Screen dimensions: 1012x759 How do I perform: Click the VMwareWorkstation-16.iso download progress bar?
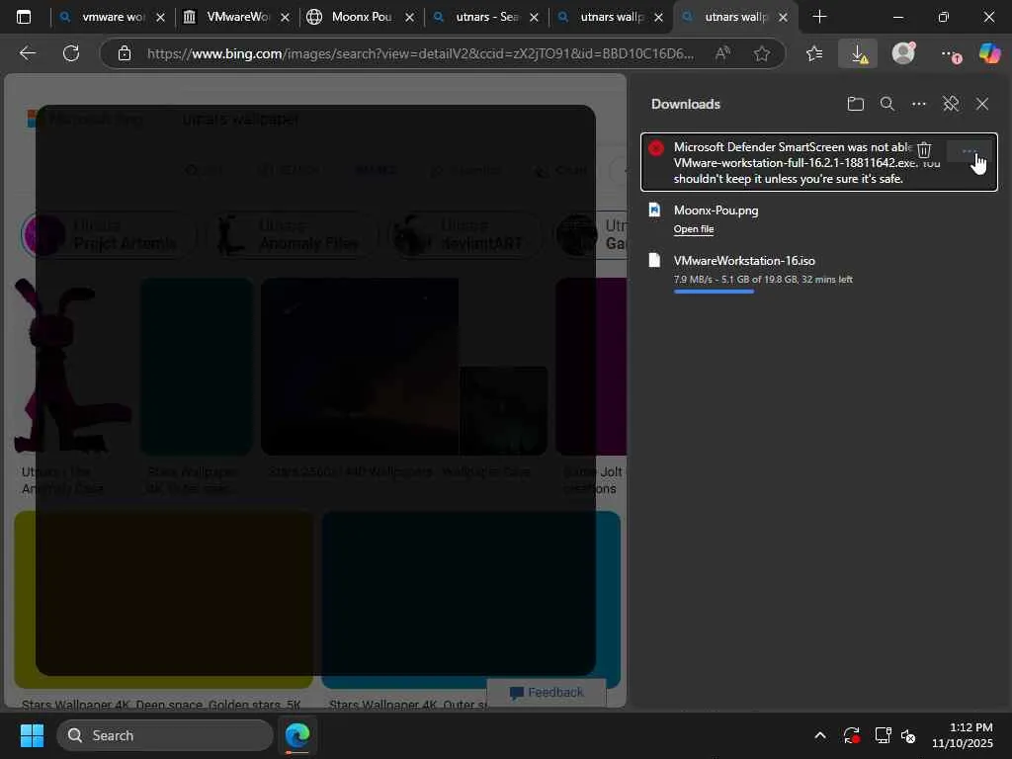[x=714, y=292]
